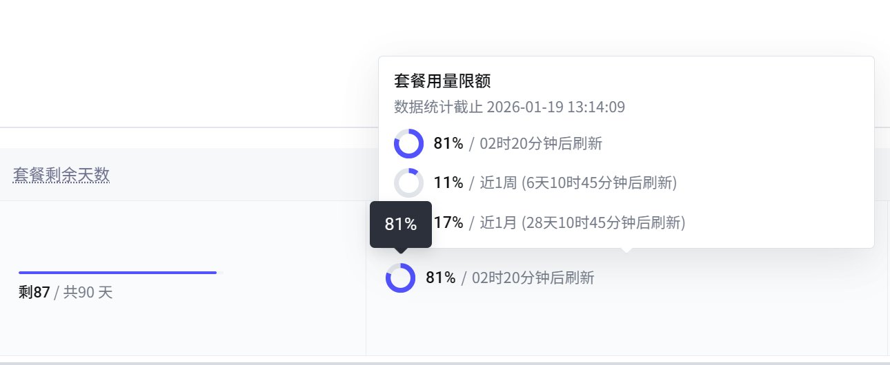Click the dark 81% tooltip bubble
The image size is (890, 365).
pos(401,224)
